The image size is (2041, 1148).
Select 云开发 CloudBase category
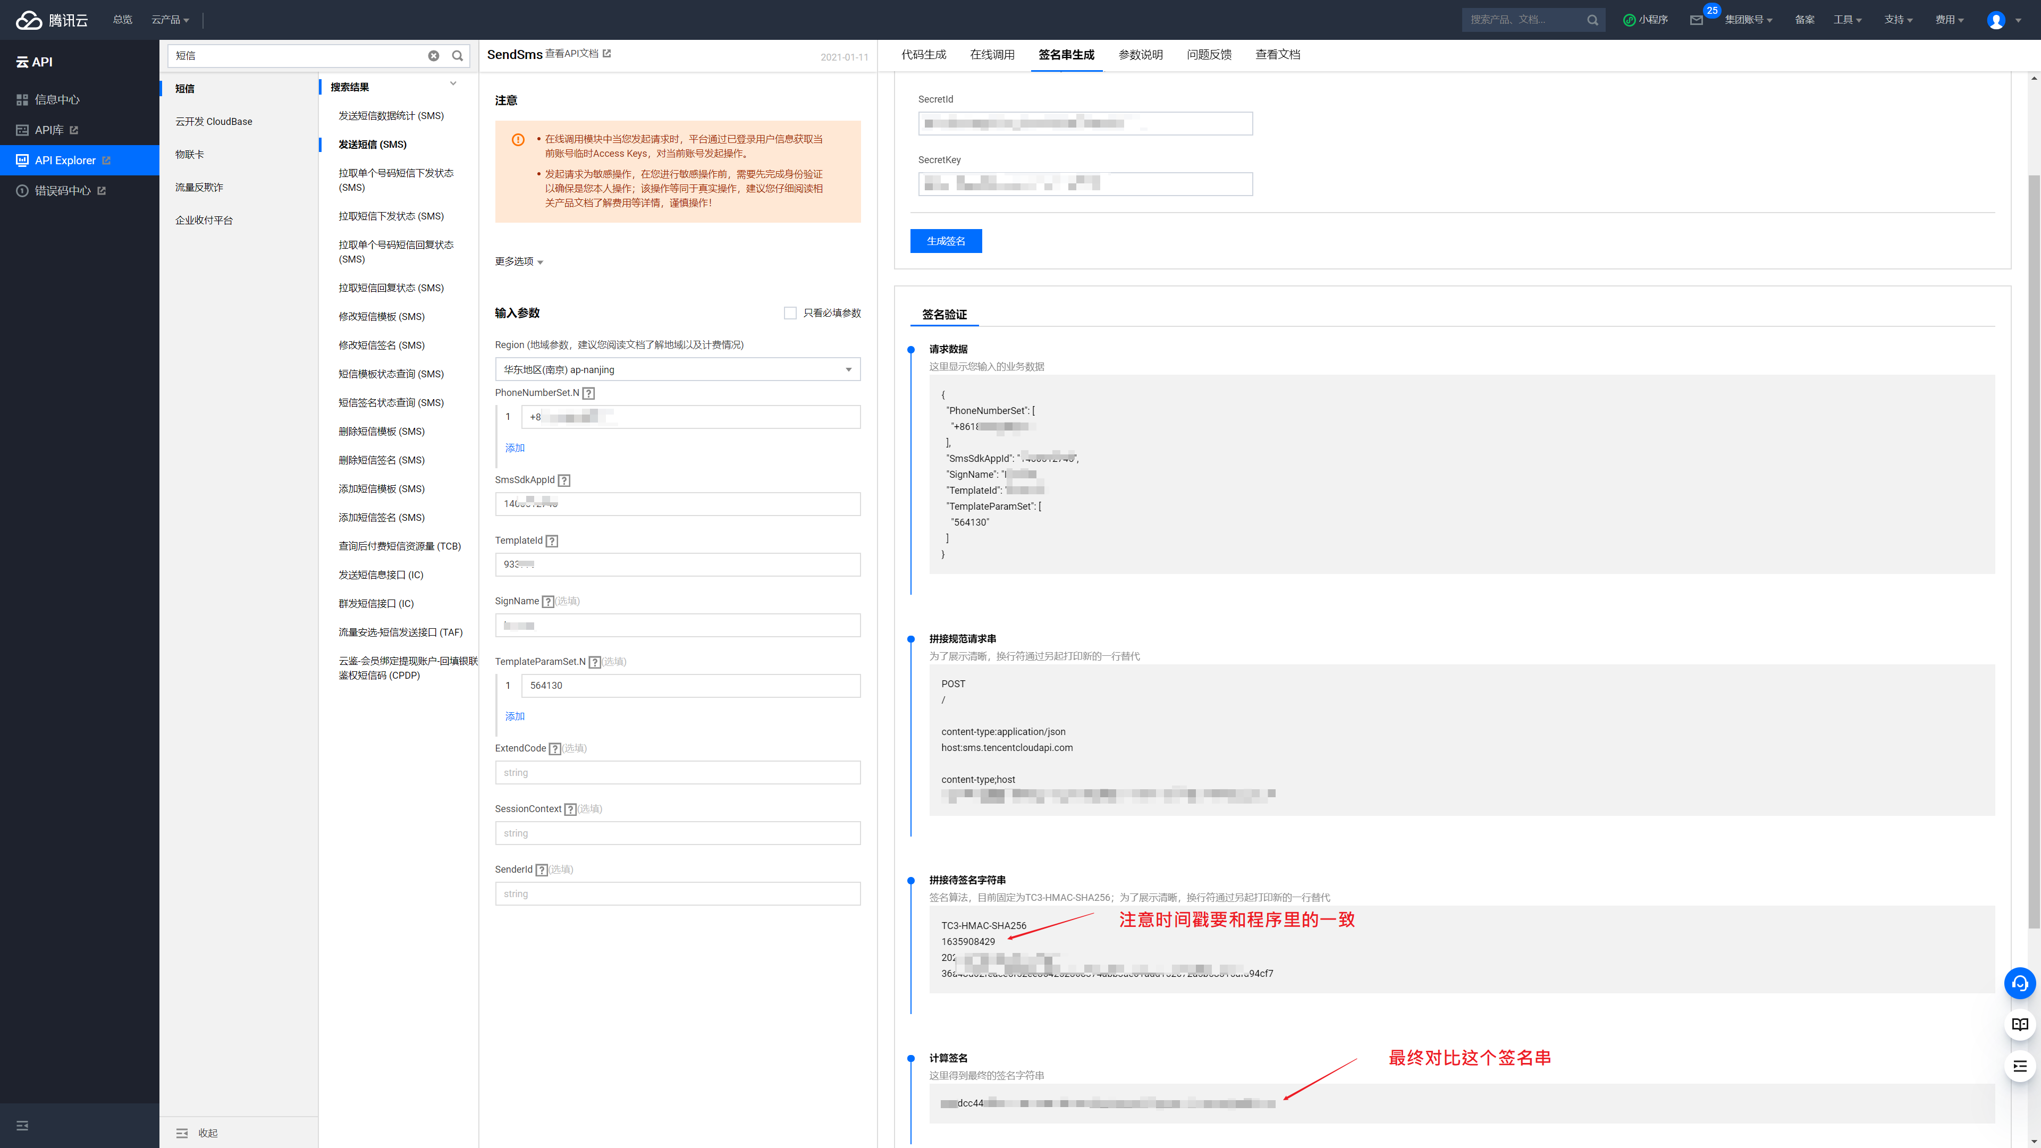tap(214, 121)
